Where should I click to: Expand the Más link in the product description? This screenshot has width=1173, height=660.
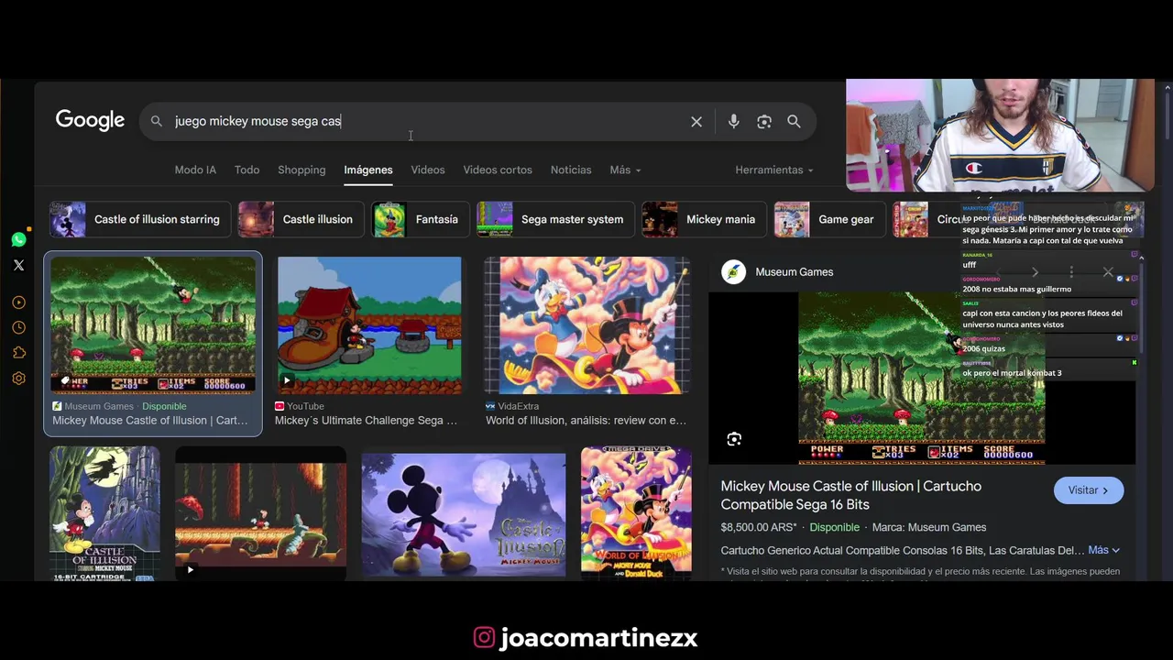1103,550
